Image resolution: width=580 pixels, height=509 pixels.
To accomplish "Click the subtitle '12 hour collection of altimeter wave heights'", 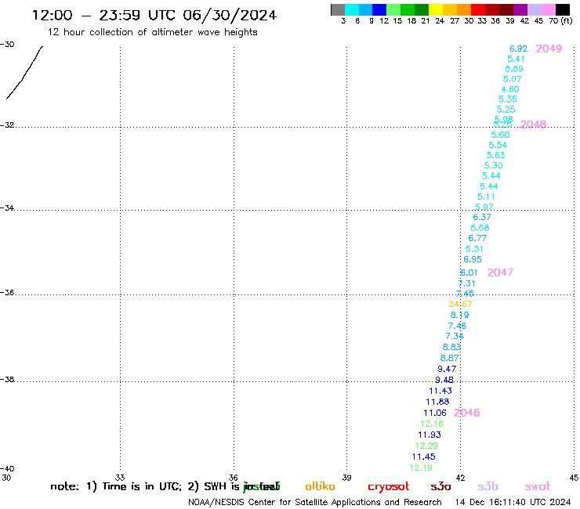I will [x=152, y=32].
